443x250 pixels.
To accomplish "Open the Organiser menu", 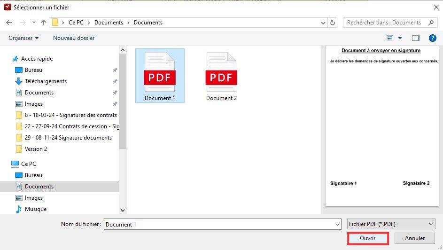I will (x=23, y=38).
